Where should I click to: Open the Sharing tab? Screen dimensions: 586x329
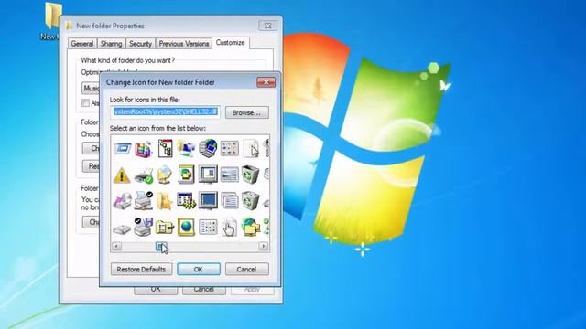pos(112,44)
